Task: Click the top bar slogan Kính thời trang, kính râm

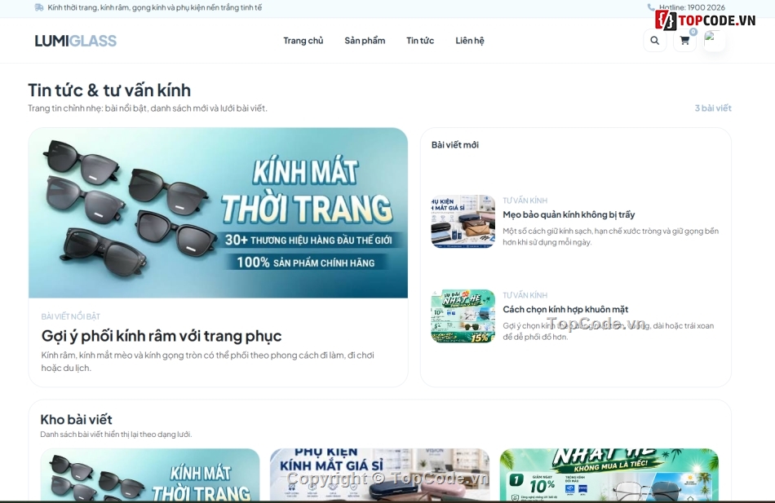Action: (x=155, y=7)
